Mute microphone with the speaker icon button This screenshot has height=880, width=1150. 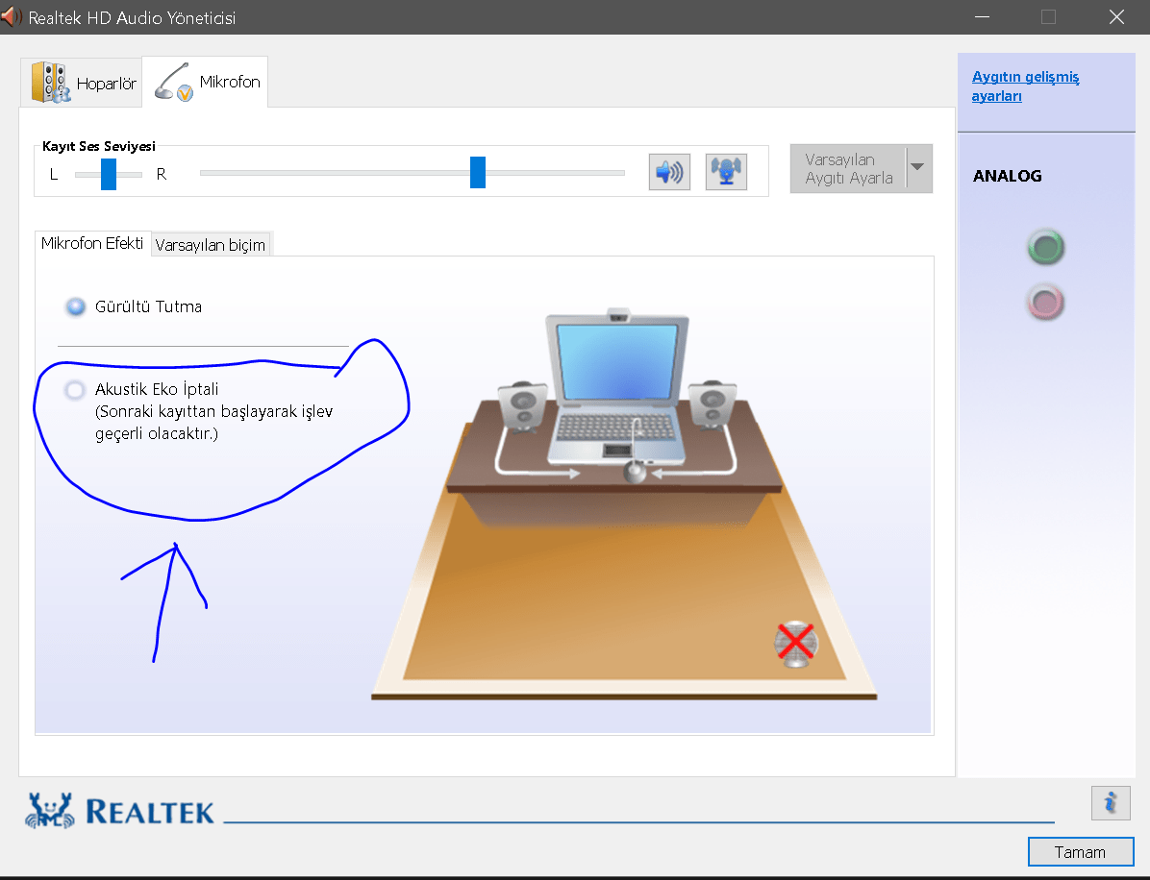pos(669,172)
